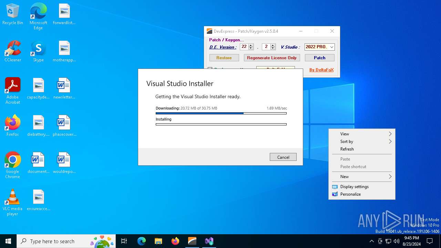Open the By DeltaFoX link
This screenshot has height=248, width=441.
point(321,70)
